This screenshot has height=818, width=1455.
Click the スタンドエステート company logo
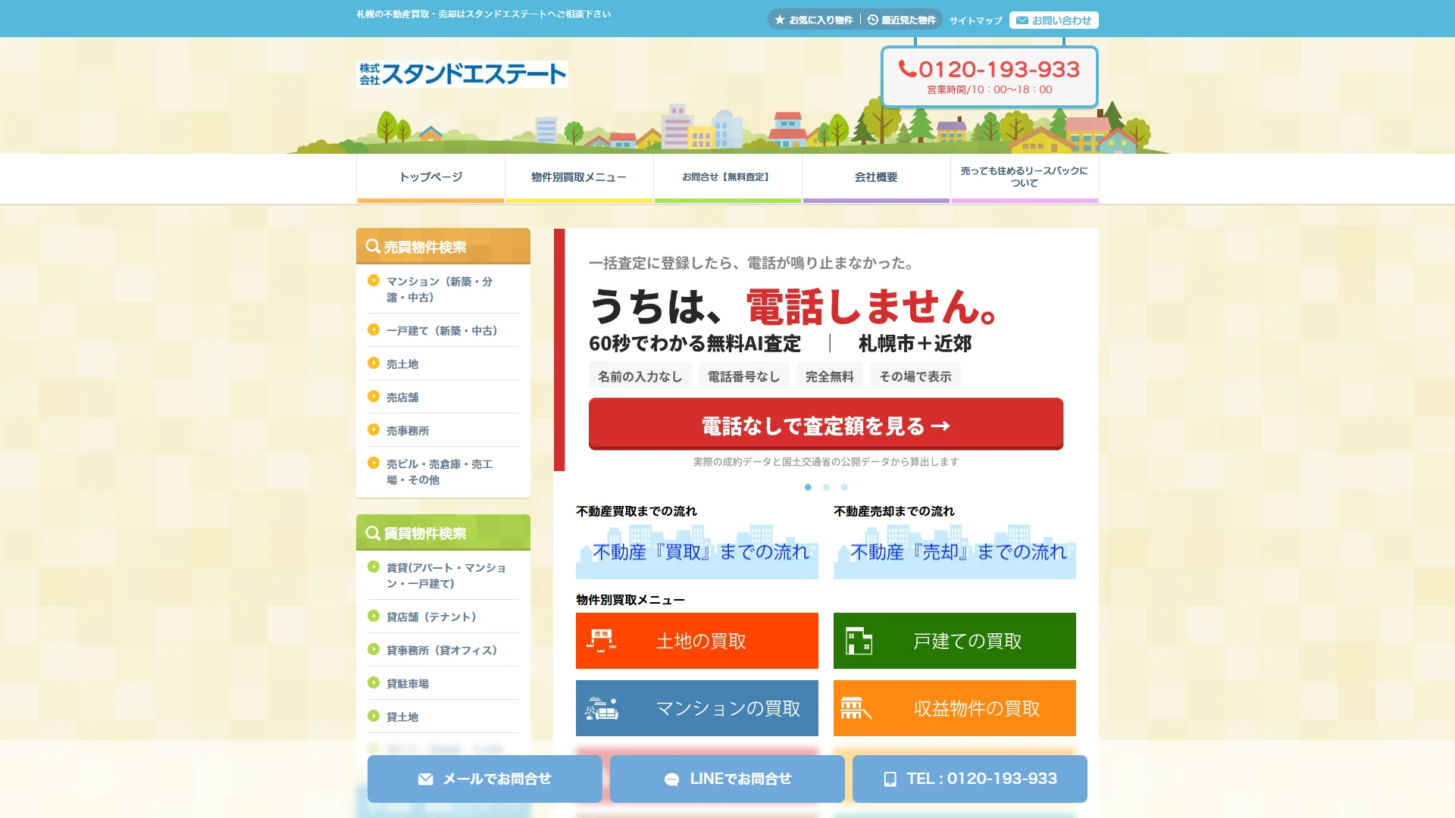coord(462,74)
